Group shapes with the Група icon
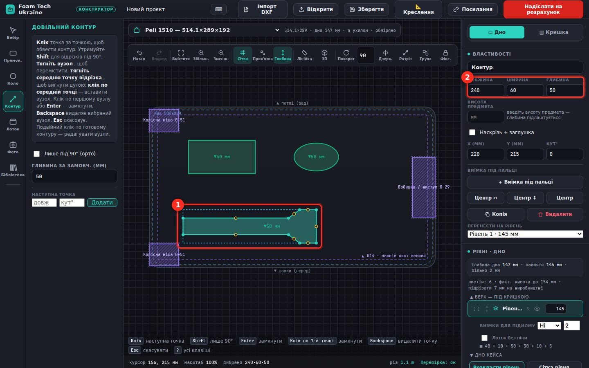 (425, 55)
